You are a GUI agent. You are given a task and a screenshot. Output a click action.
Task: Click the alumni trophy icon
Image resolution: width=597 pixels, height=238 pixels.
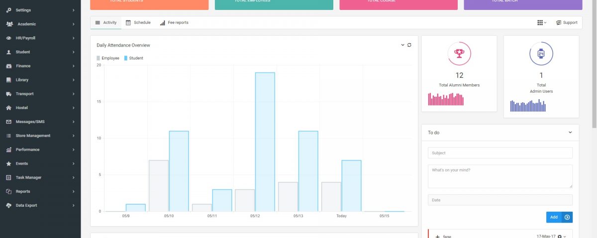[459, 54]
